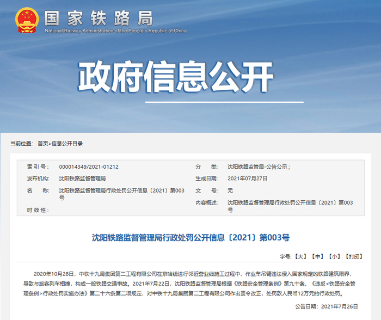Click the 国家铁路局 site title
The width and height of the screenshot is (381, 320).
click(x=99, y=18)
